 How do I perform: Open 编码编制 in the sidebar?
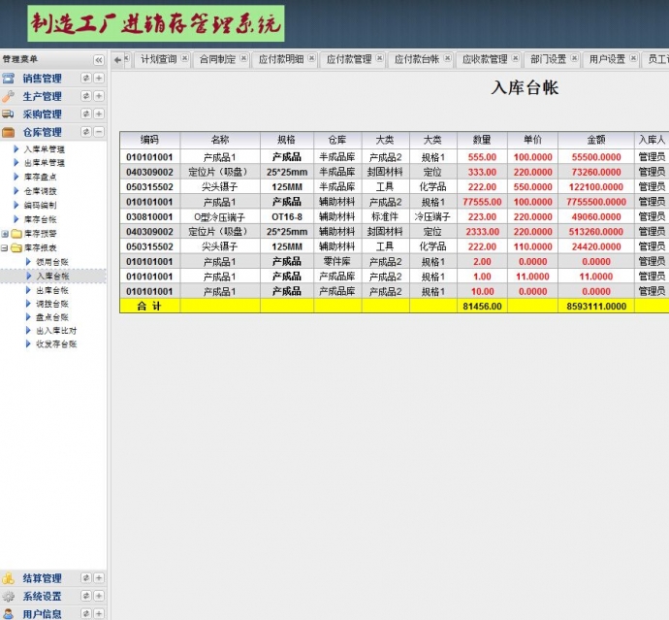[40, 206]
